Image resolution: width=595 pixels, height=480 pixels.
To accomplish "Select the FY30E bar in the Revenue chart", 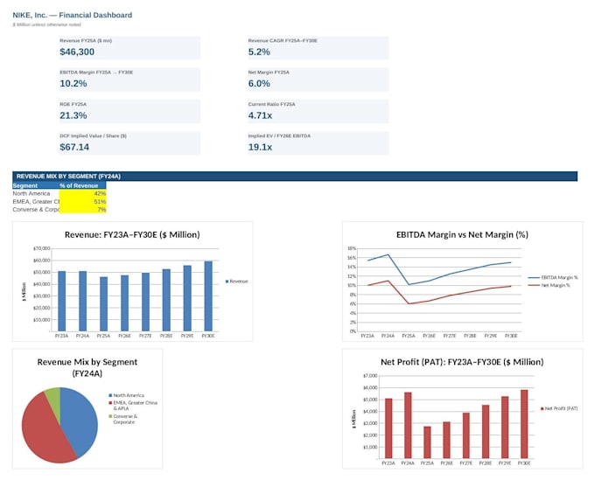I will [208, 296].
